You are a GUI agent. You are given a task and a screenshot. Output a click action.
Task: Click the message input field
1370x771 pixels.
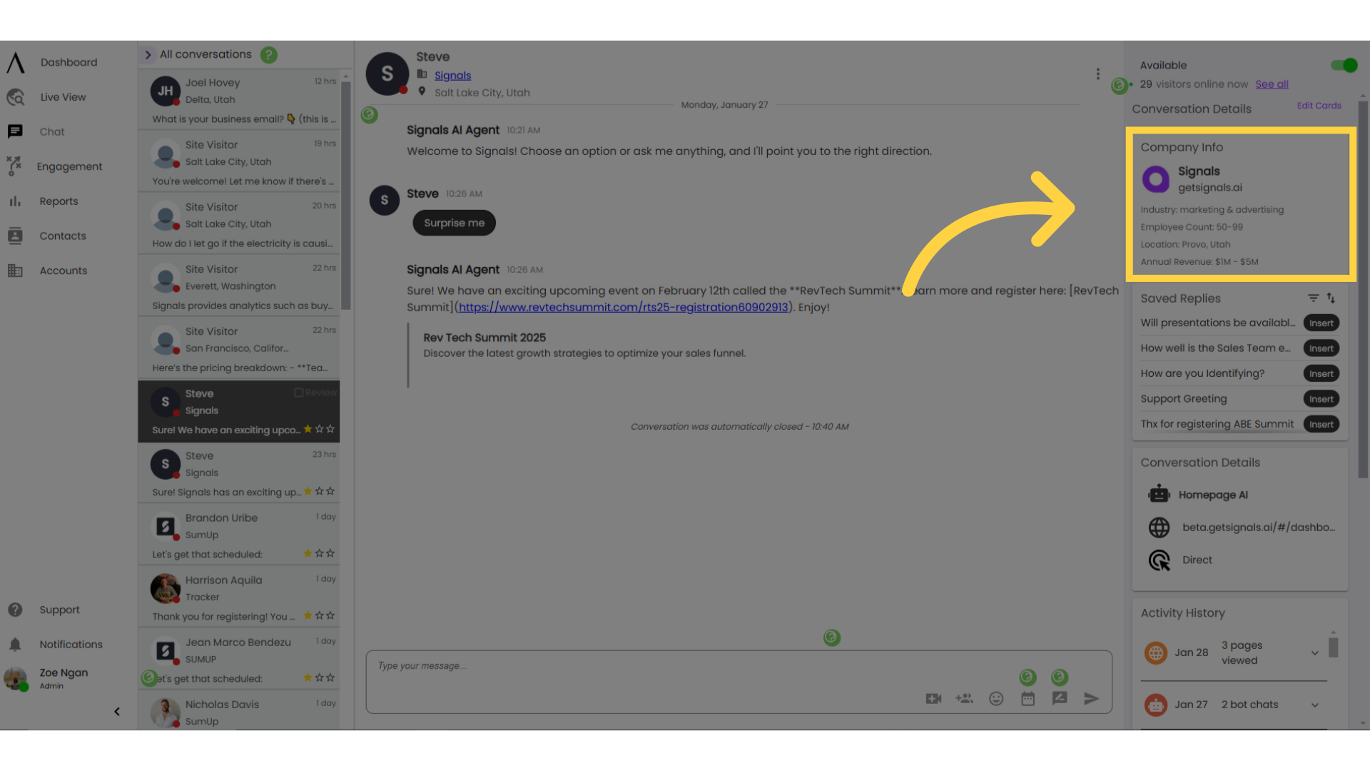click(738, 665)
